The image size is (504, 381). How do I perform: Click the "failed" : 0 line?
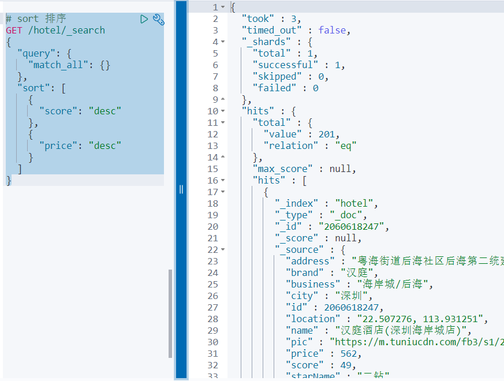tap(285, 88)
